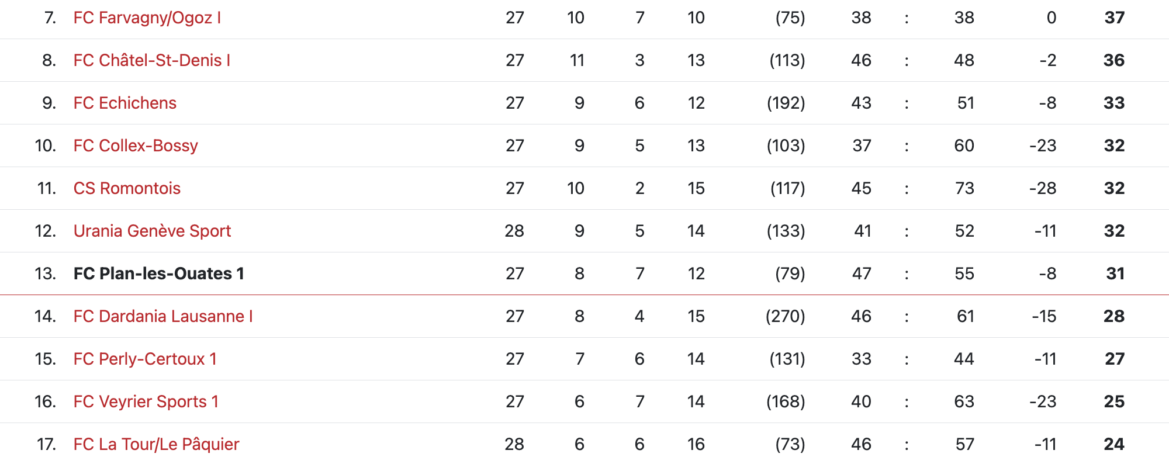The image size is (1169, 464).
Task: Click the FC Châtel-St-Denis I team link
Action: 151,60
